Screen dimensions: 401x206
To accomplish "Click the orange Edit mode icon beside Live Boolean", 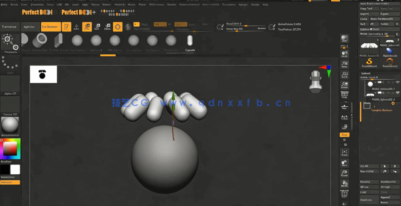I will click(x=66, y=27).
